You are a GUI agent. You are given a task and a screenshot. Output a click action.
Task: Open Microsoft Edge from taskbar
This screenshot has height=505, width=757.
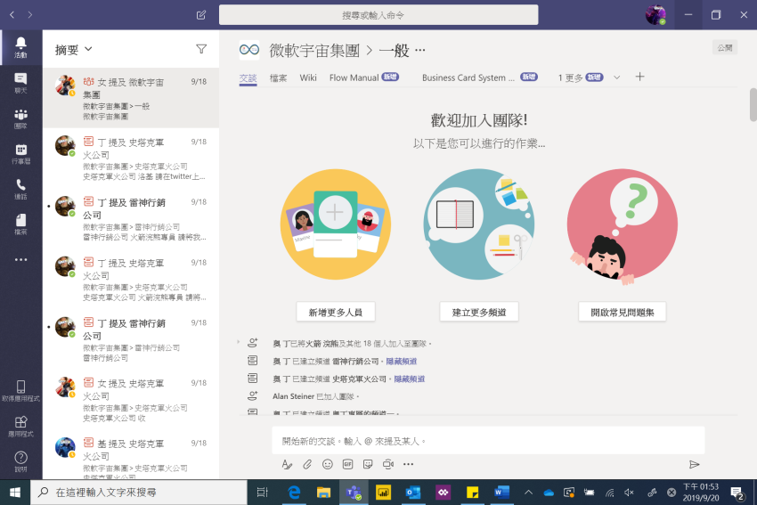pyautogui.click(x=294, y=492)
